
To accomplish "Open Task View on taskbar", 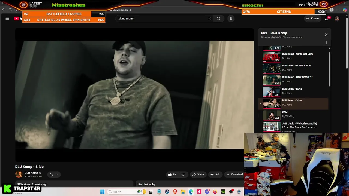I will (x=151, y=192).
